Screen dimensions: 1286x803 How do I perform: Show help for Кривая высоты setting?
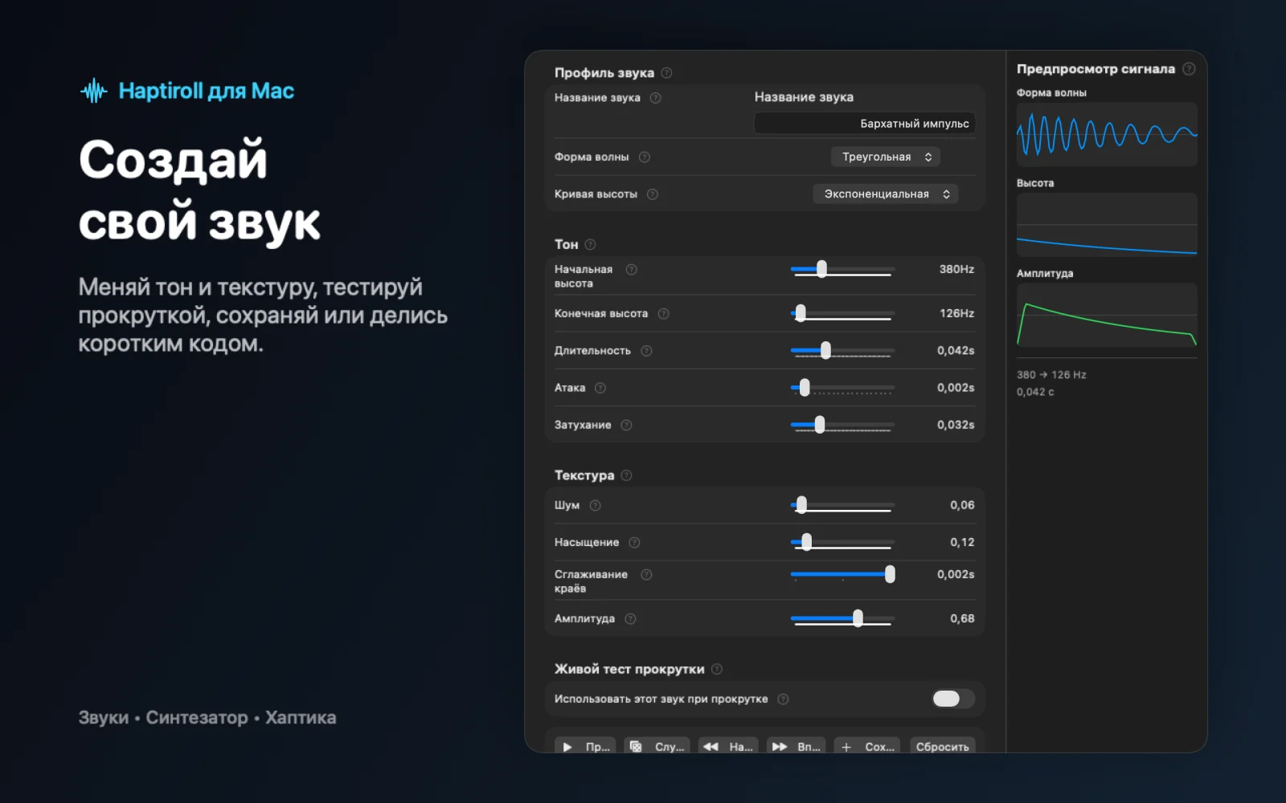pyautogui.click(x=652, y=194)
